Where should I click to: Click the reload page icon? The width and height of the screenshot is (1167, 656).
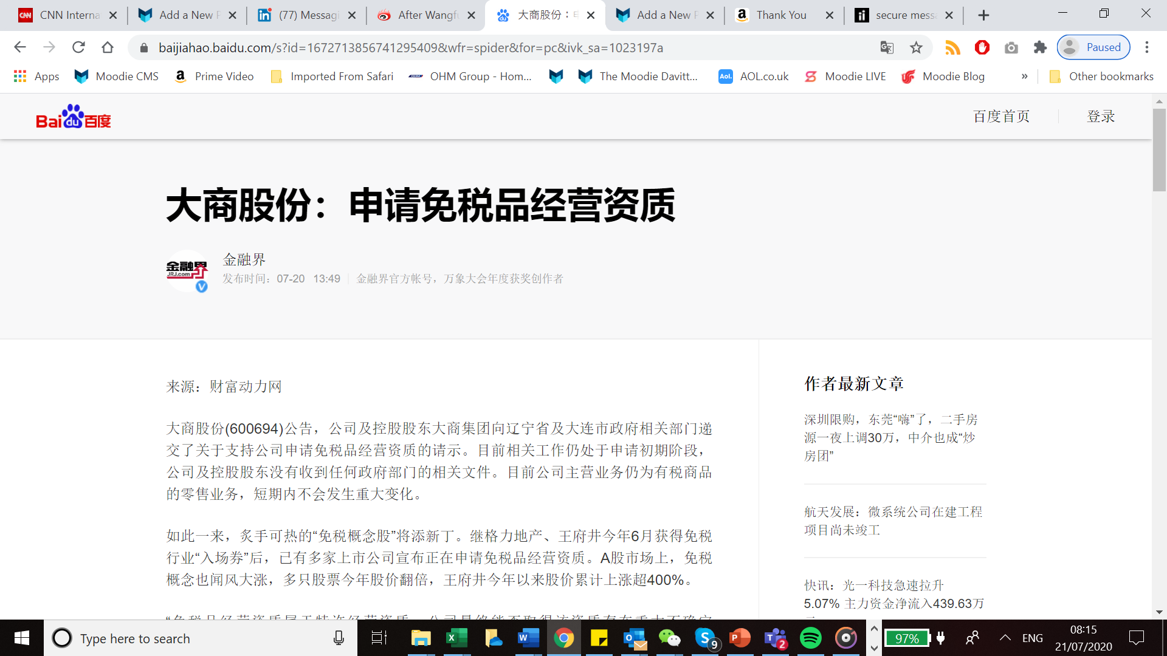[78, 47]
